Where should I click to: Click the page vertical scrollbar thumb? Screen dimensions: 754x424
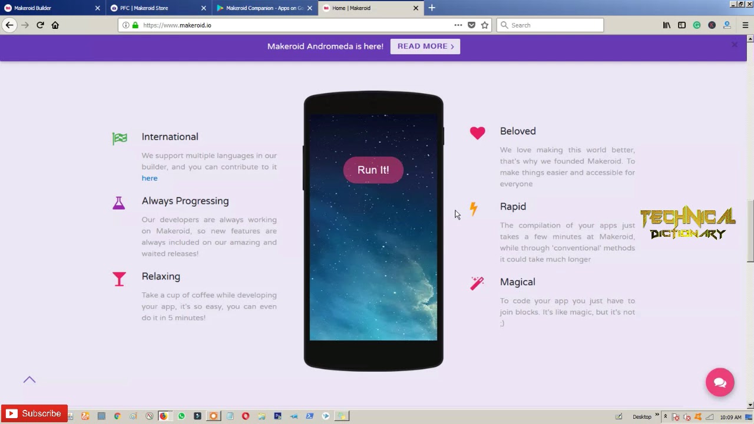[750, 231]
